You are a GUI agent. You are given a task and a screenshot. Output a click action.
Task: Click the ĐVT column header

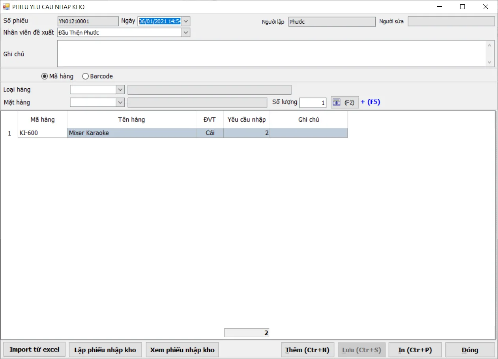(x=210, y=119)
